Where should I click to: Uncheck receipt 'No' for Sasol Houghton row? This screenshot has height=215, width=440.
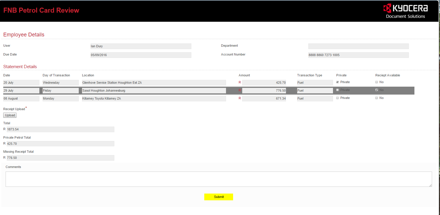(x=377, y=90)
